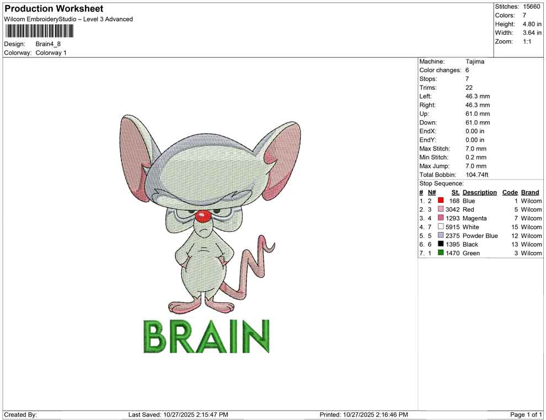The image size is (546, 420).
Task: Click the Stitches count 15660
Action: (x=532, y=7)
